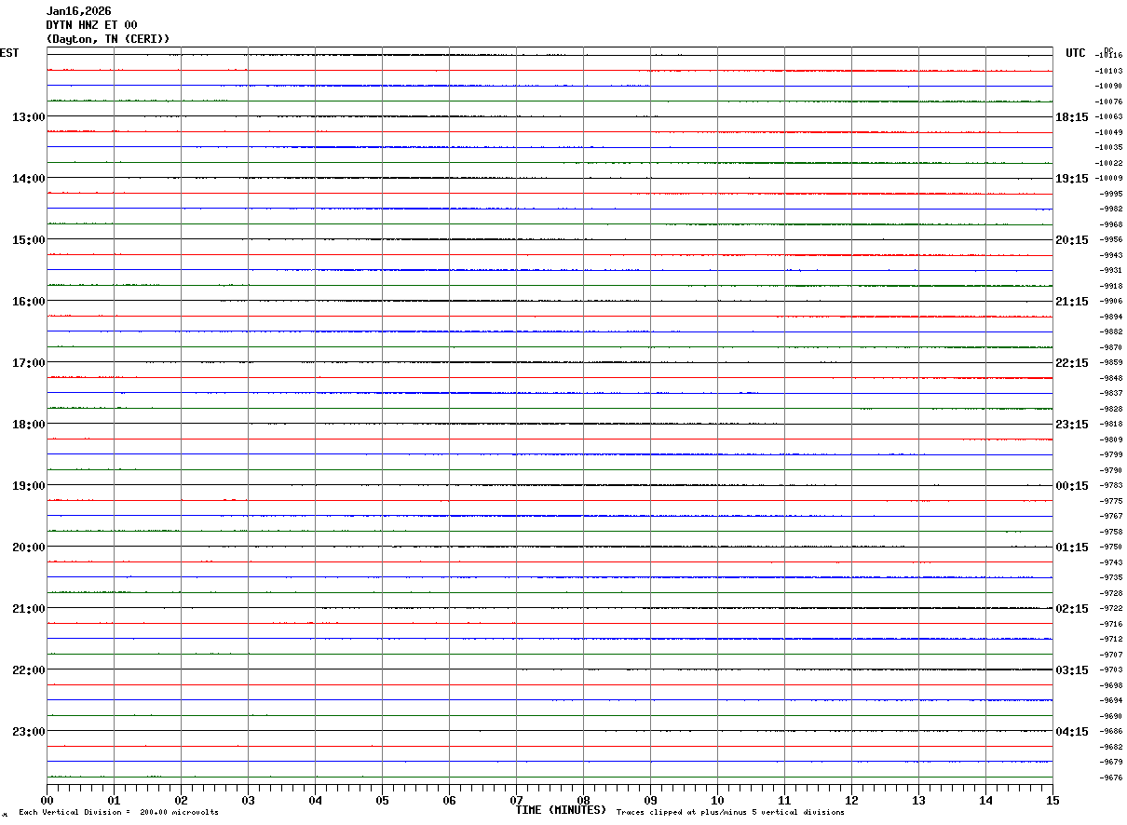Click the Jan16,2026 date header

79,11
